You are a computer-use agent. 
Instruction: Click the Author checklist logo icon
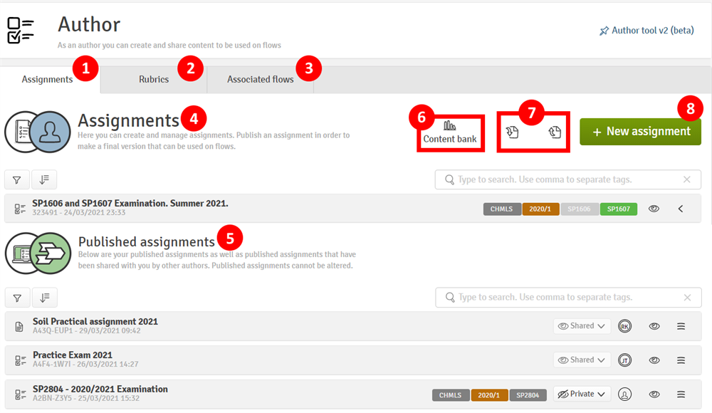coord(21,30)
